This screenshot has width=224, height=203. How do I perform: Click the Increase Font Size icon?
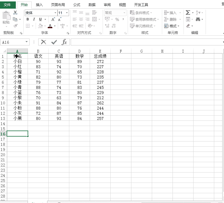pos(53,19)
